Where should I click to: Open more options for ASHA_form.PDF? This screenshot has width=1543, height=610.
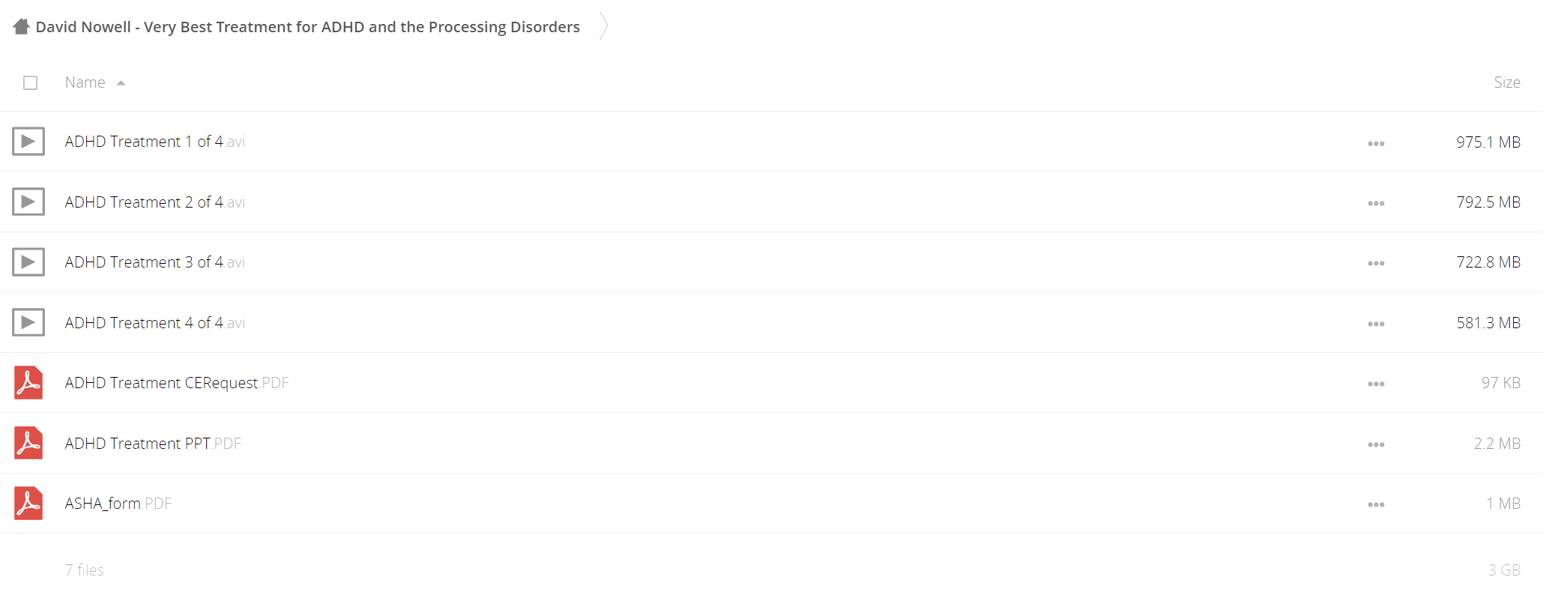pyautogui.click(x=1376, y=504)
